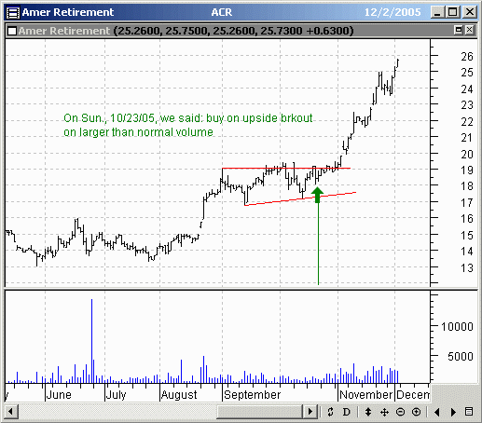Minimize the ACR chart window
Screen dimensions: 482x423
click(x=437, y=12)
